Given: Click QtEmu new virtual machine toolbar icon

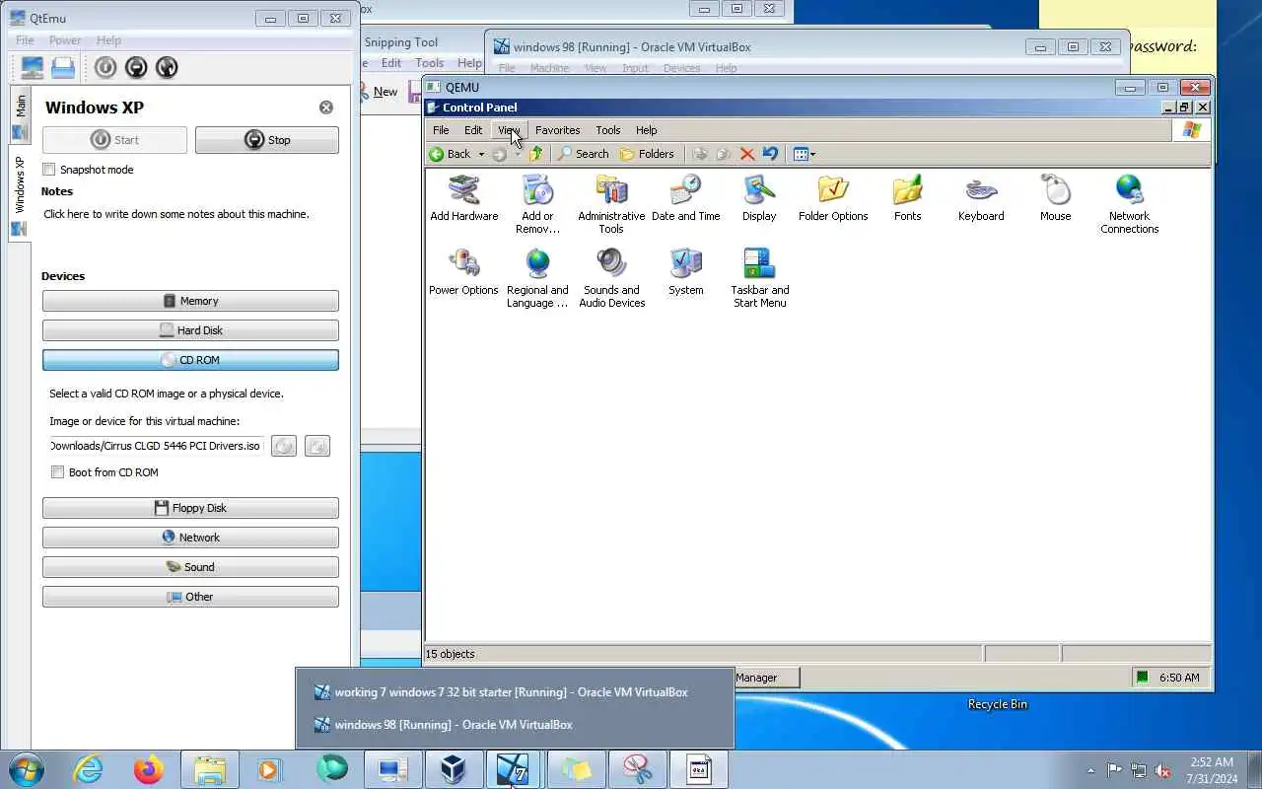Looking at the screenshot, I should coord(33,67).
